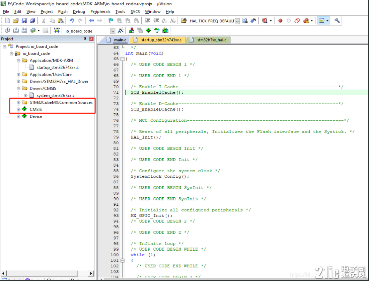Open the Flash menu
The image size is (369, 281).
tap(63, 12)
